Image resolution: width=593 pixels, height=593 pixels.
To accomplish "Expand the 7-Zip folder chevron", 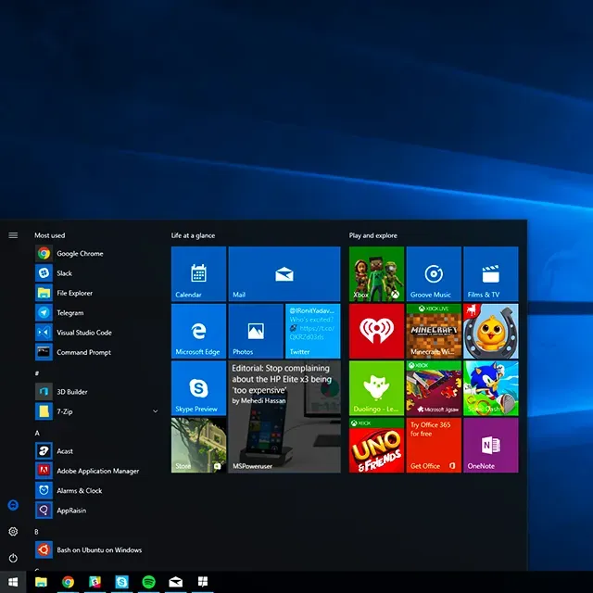I will (155, 411).
